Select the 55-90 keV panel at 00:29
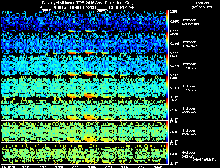The image size is (220, 168). 75,65
